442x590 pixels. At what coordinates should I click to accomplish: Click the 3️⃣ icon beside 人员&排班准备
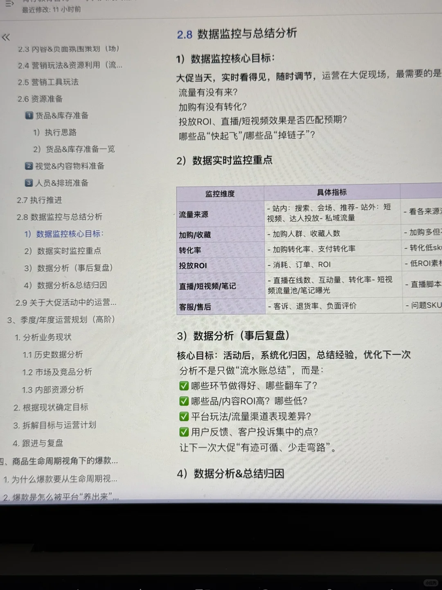click(x=29, y=183)
